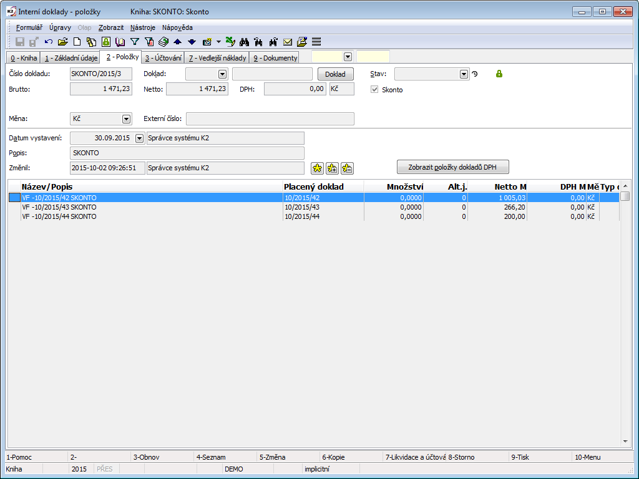Click the undo arrow icon in toolbar
Viewport: 639px width, 479px height.
(x=49, y=42)
